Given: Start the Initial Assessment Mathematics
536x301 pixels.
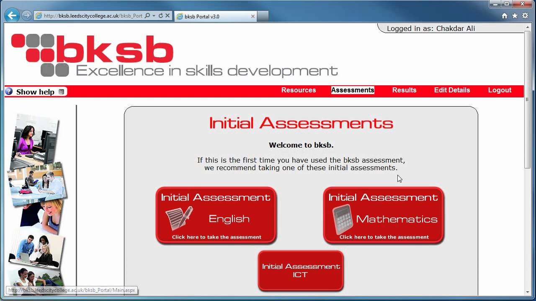Looking at the screenshot, I should 384,215.
